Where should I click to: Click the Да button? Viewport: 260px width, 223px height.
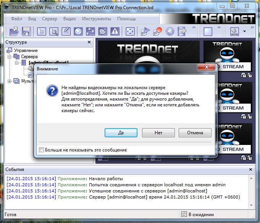121,133
